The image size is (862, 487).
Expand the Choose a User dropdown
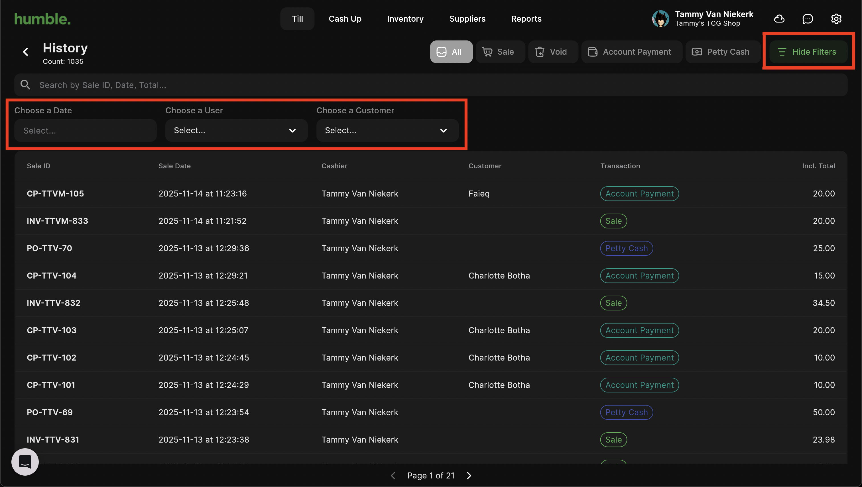[236, 130]
